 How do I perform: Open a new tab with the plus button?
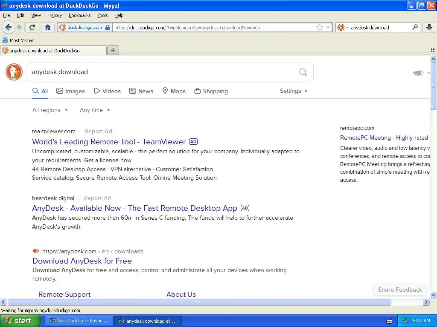[x=113, y=50]
